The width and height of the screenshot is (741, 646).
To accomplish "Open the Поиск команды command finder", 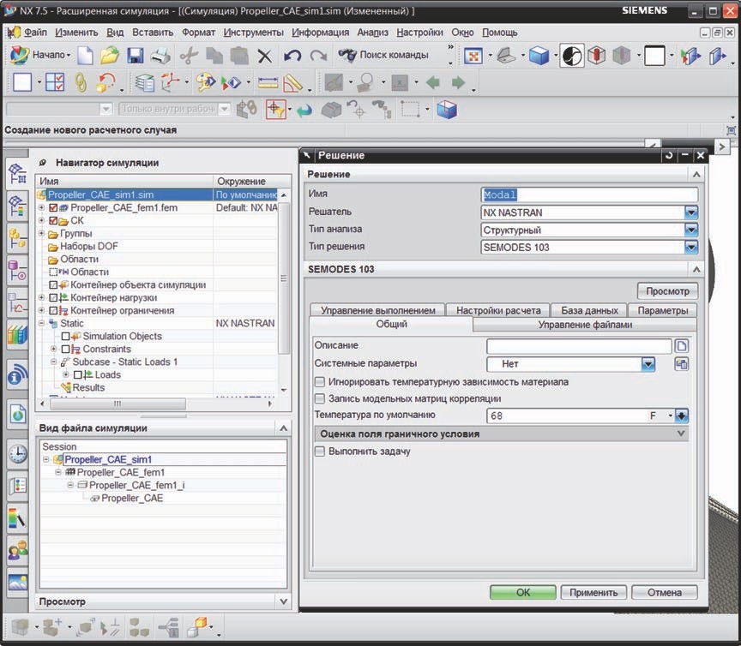I will click(x=383, y=55).
